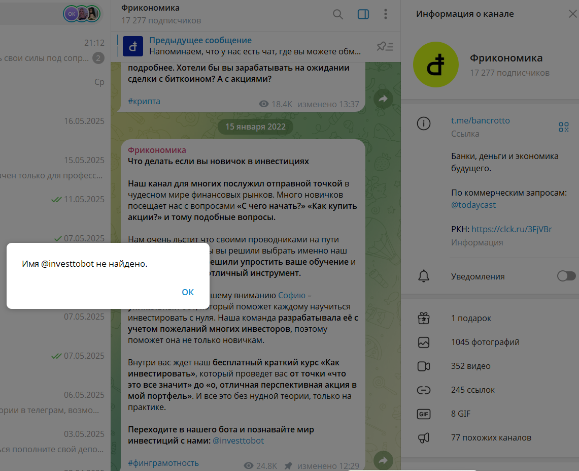Open the @investtobot mention link
Screen dimensions: 579x471
coord(238,441)
